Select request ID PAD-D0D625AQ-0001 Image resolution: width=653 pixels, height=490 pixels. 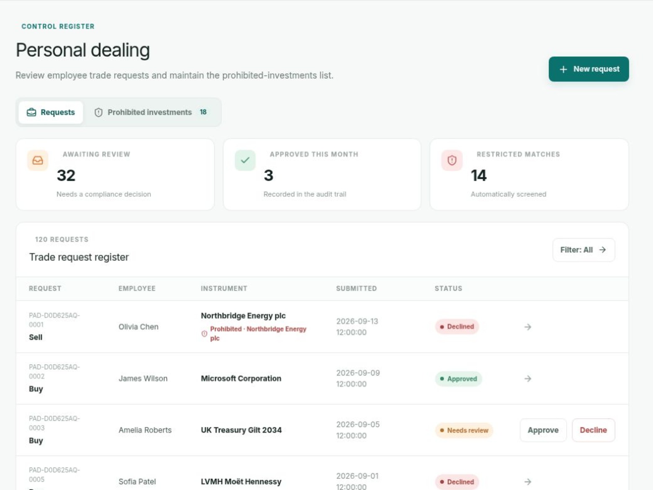(x=54, y=320)
